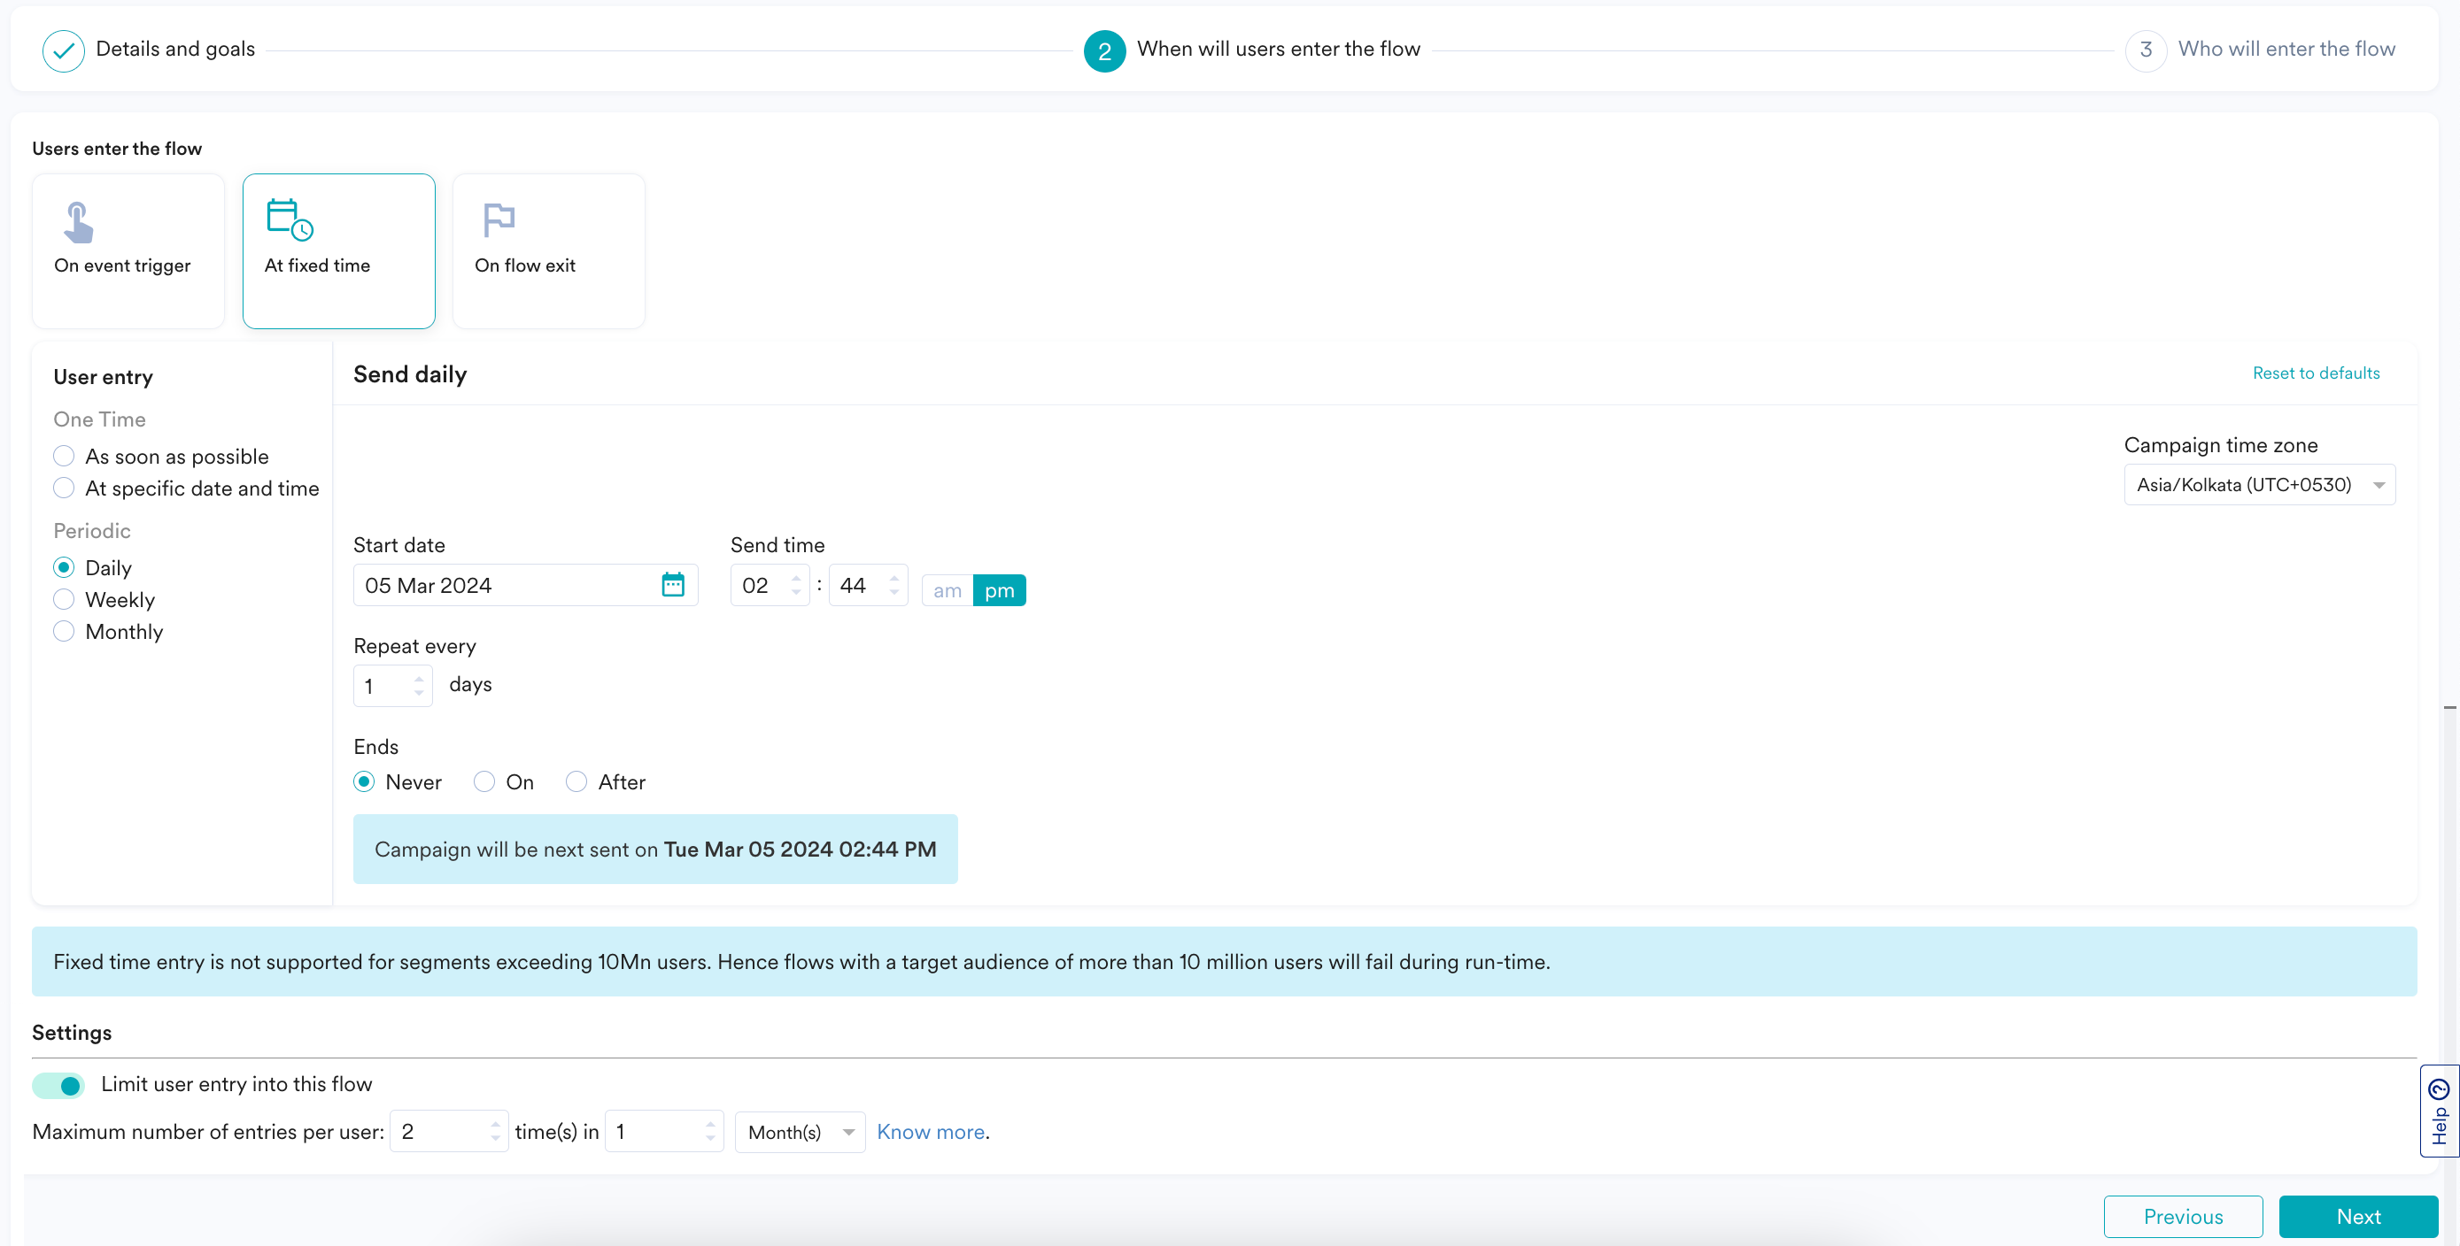
Task: Click the Next button
Action: pos(2357,1217)
